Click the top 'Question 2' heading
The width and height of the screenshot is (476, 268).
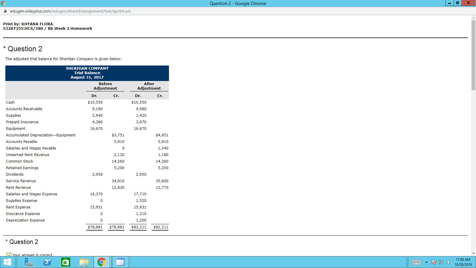click(25, 49)
